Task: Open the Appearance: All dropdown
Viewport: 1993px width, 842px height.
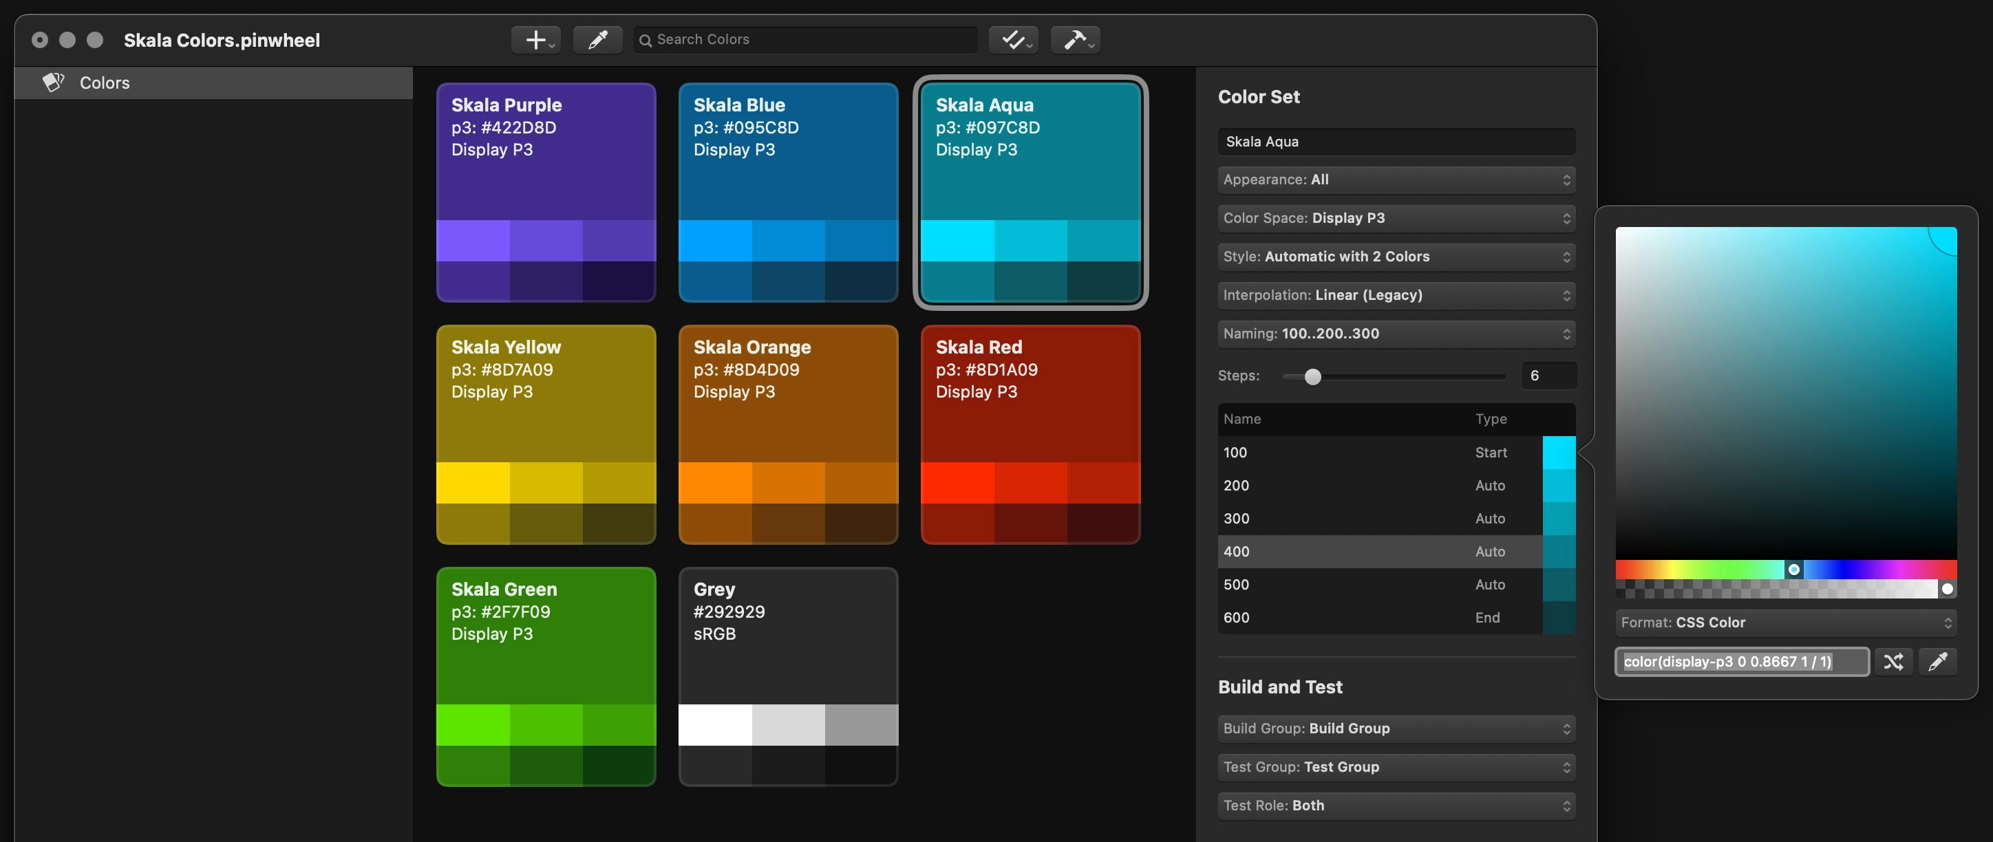Action: pos(1396,180)
